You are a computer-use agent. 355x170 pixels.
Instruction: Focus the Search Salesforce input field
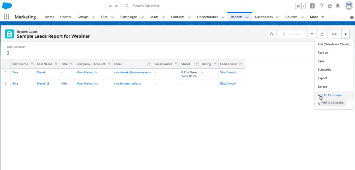tap(184, 6)
